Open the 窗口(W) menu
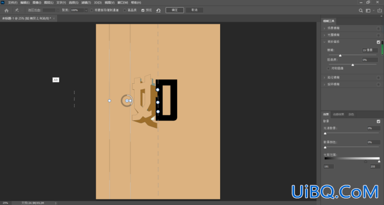 click(x=123, y=2)
